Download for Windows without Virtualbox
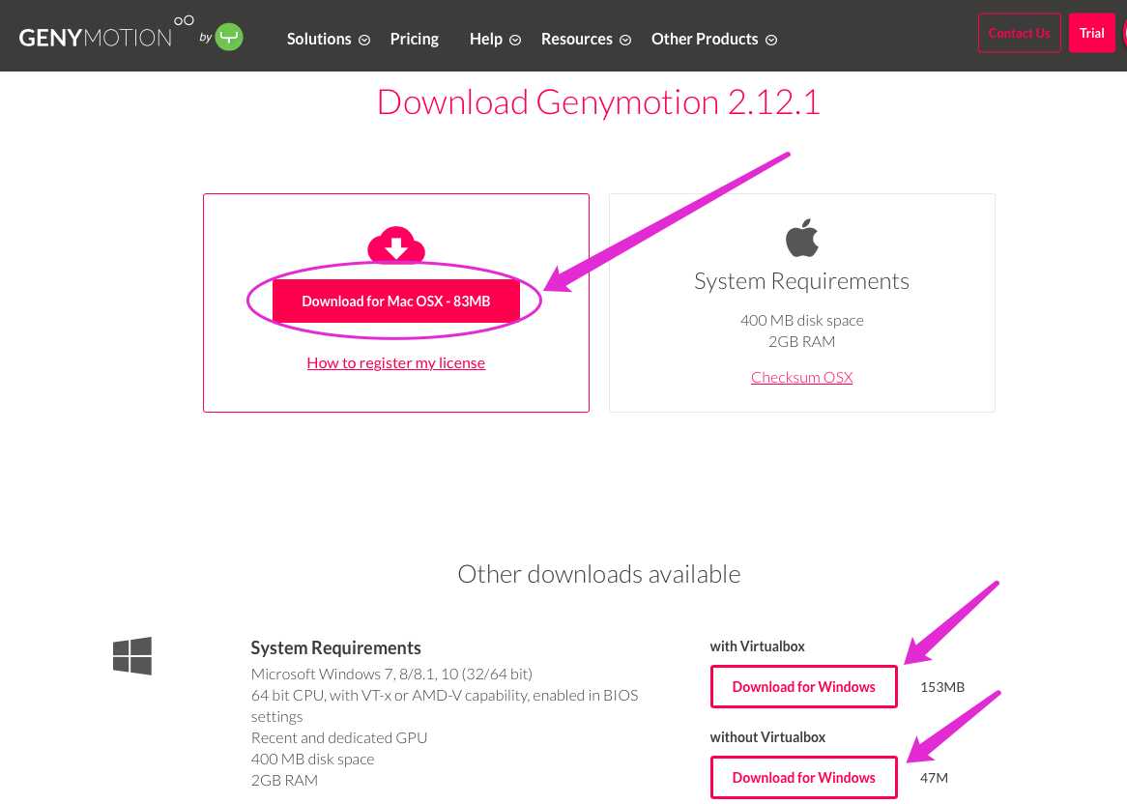The width and height of the screenshot is (1127, 804). [x=803, y=777]
